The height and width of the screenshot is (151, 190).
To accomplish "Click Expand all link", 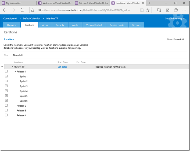I will point(178,39).
